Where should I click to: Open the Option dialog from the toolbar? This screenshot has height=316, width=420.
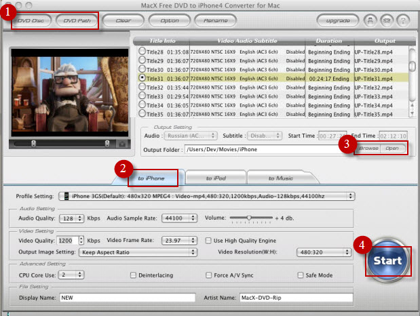click(x=170, y=20)
